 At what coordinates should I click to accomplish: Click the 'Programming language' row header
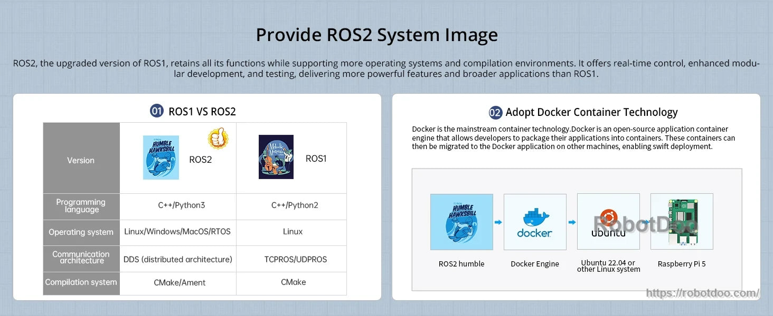(81, 206)
